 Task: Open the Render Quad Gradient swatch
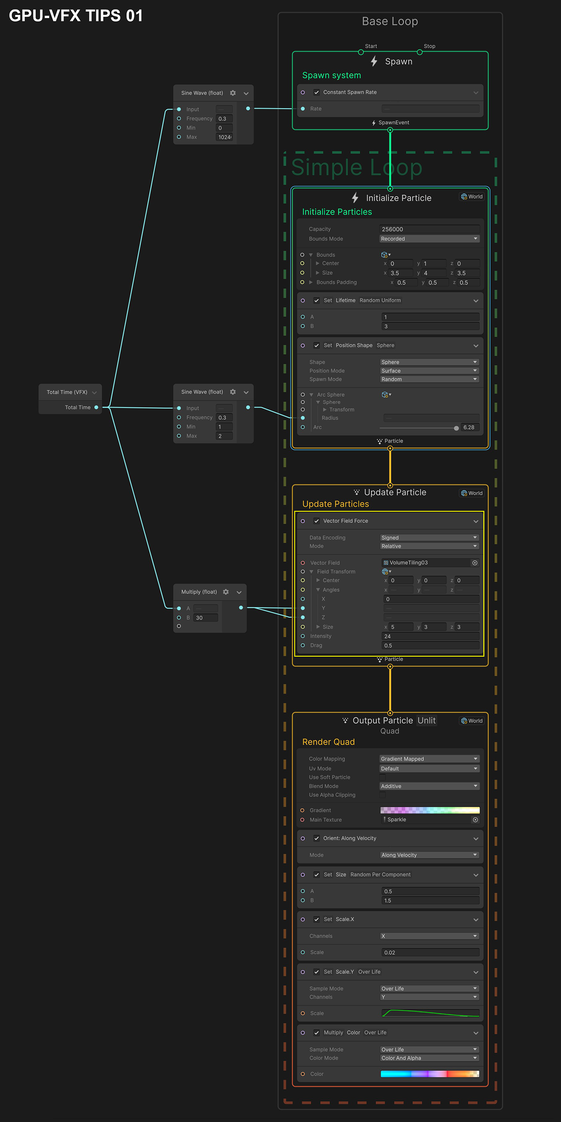pyautogui.click(x=430, y=810)
